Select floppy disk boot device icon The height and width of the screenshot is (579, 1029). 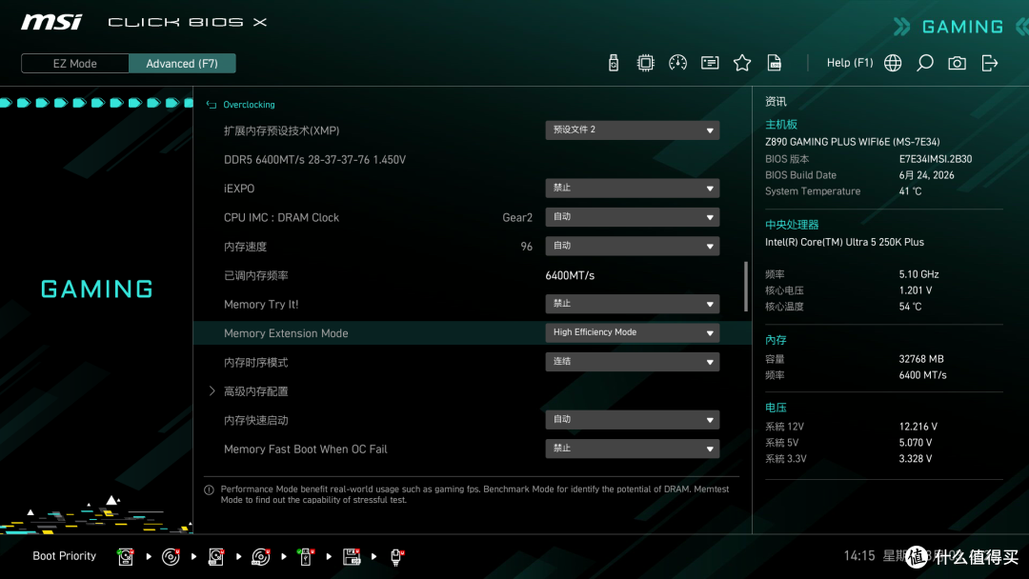coord(352,557)
